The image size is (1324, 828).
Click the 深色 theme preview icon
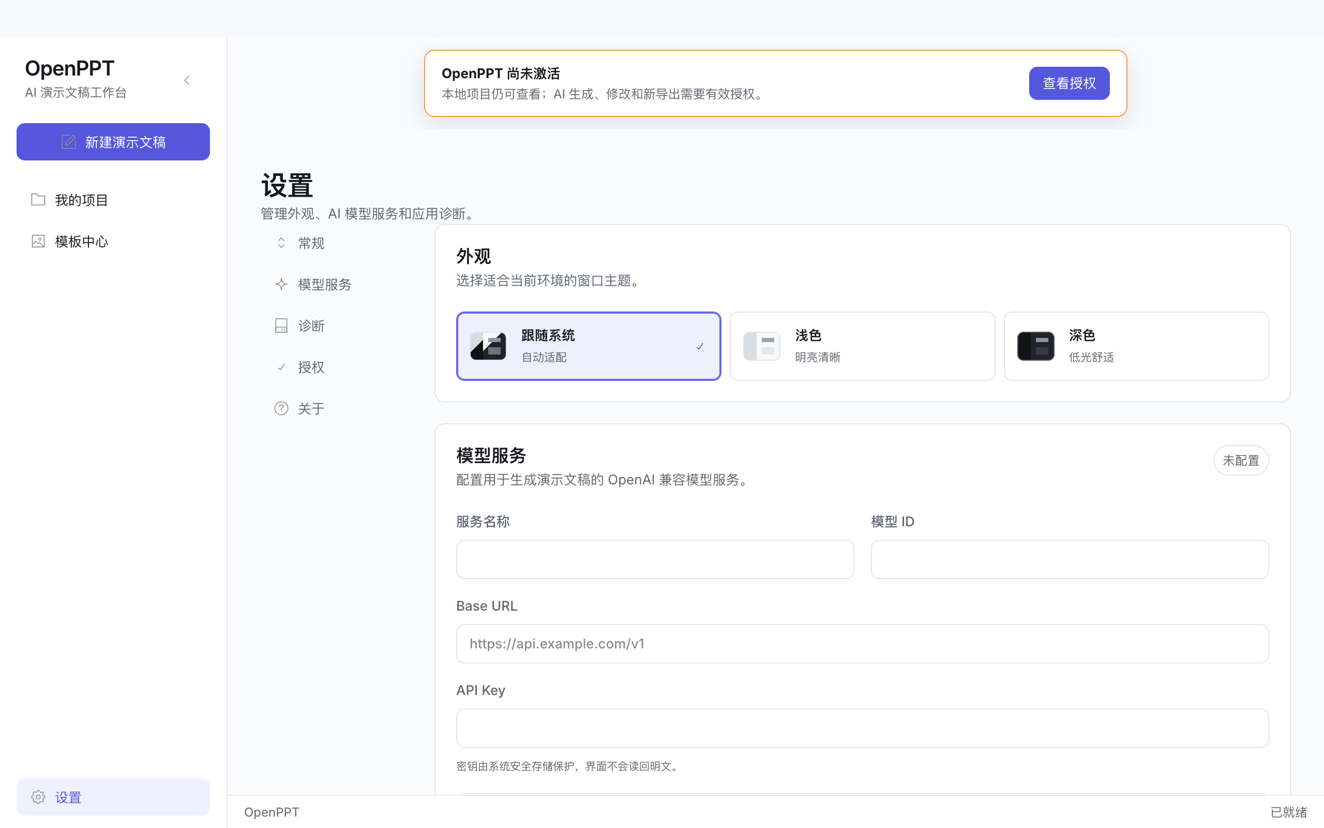point(1036,346)
